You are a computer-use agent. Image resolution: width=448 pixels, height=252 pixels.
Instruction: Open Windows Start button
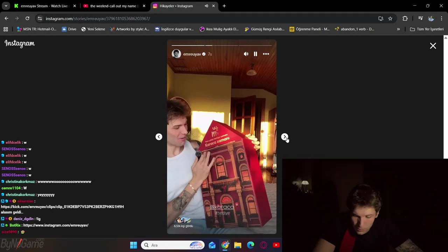coord(134,245)
